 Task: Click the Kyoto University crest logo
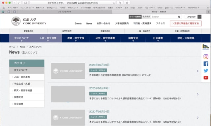click(16, 21)
